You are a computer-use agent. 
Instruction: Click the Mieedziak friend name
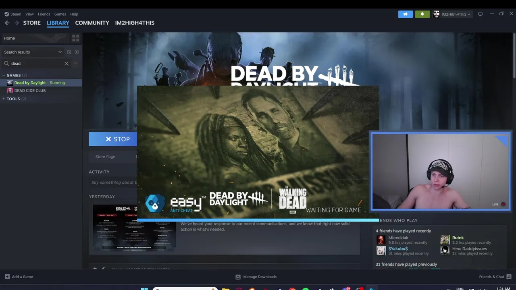(398, 238)
